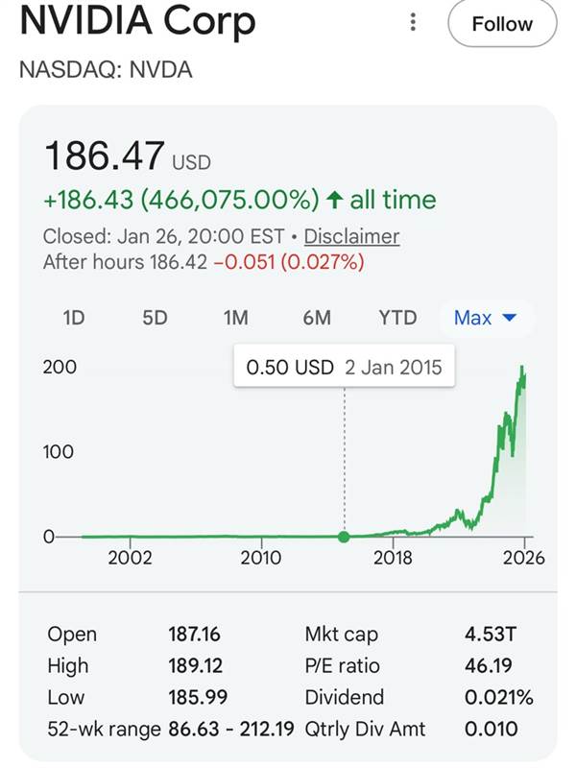Click the 52-wk range label
This screenshot has height=768, width=576.
(105, 729)
